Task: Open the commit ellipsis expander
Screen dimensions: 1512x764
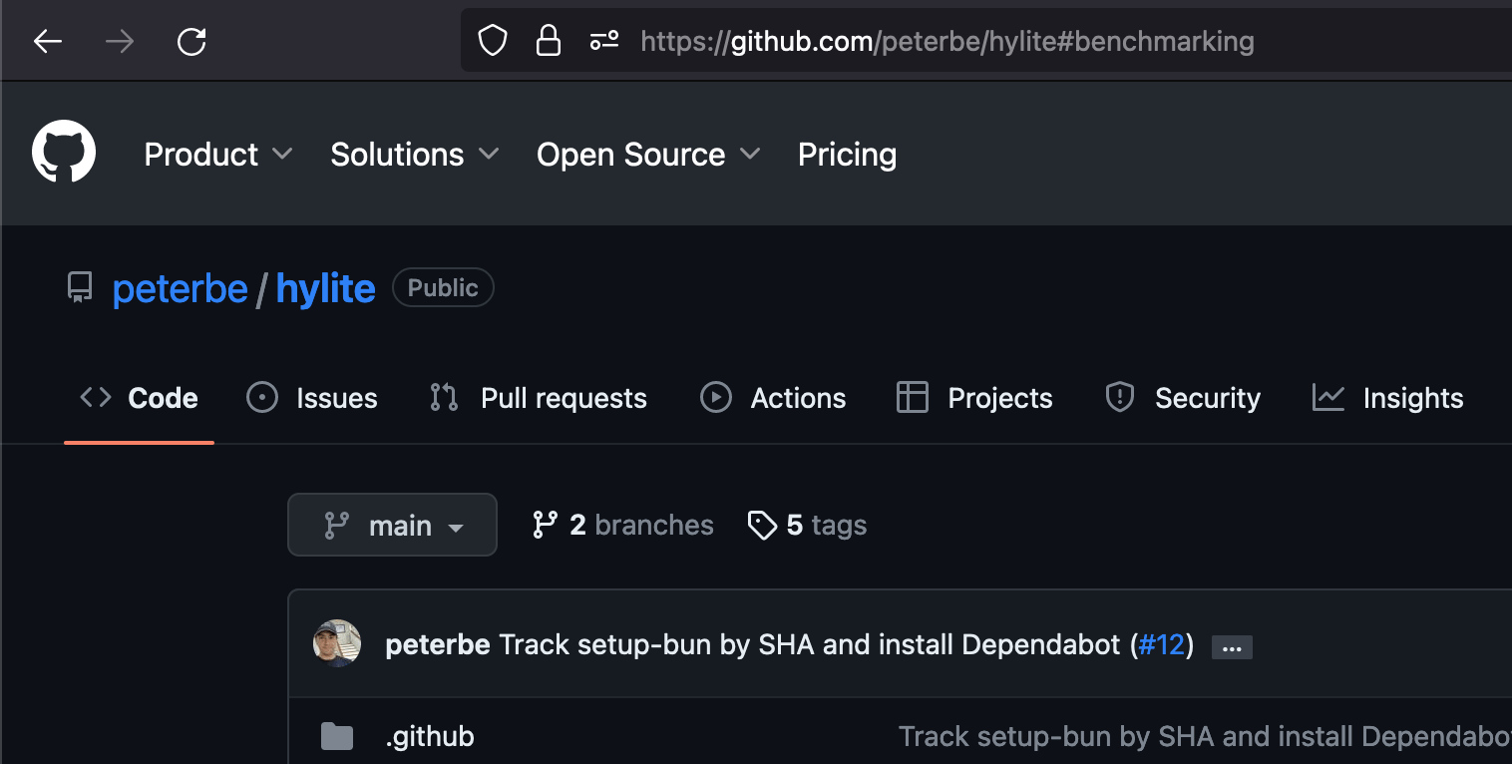Action: [1232, 646]
